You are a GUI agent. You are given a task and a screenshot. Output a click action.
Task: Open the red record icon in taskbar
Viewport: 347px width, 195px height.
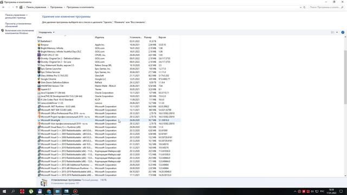coord(75,191)
